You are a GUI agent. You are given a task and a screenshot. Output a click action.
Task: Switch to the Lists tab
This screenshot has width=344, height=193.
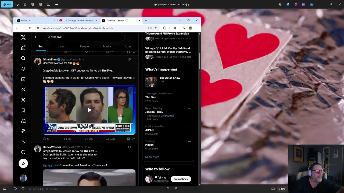128,46
